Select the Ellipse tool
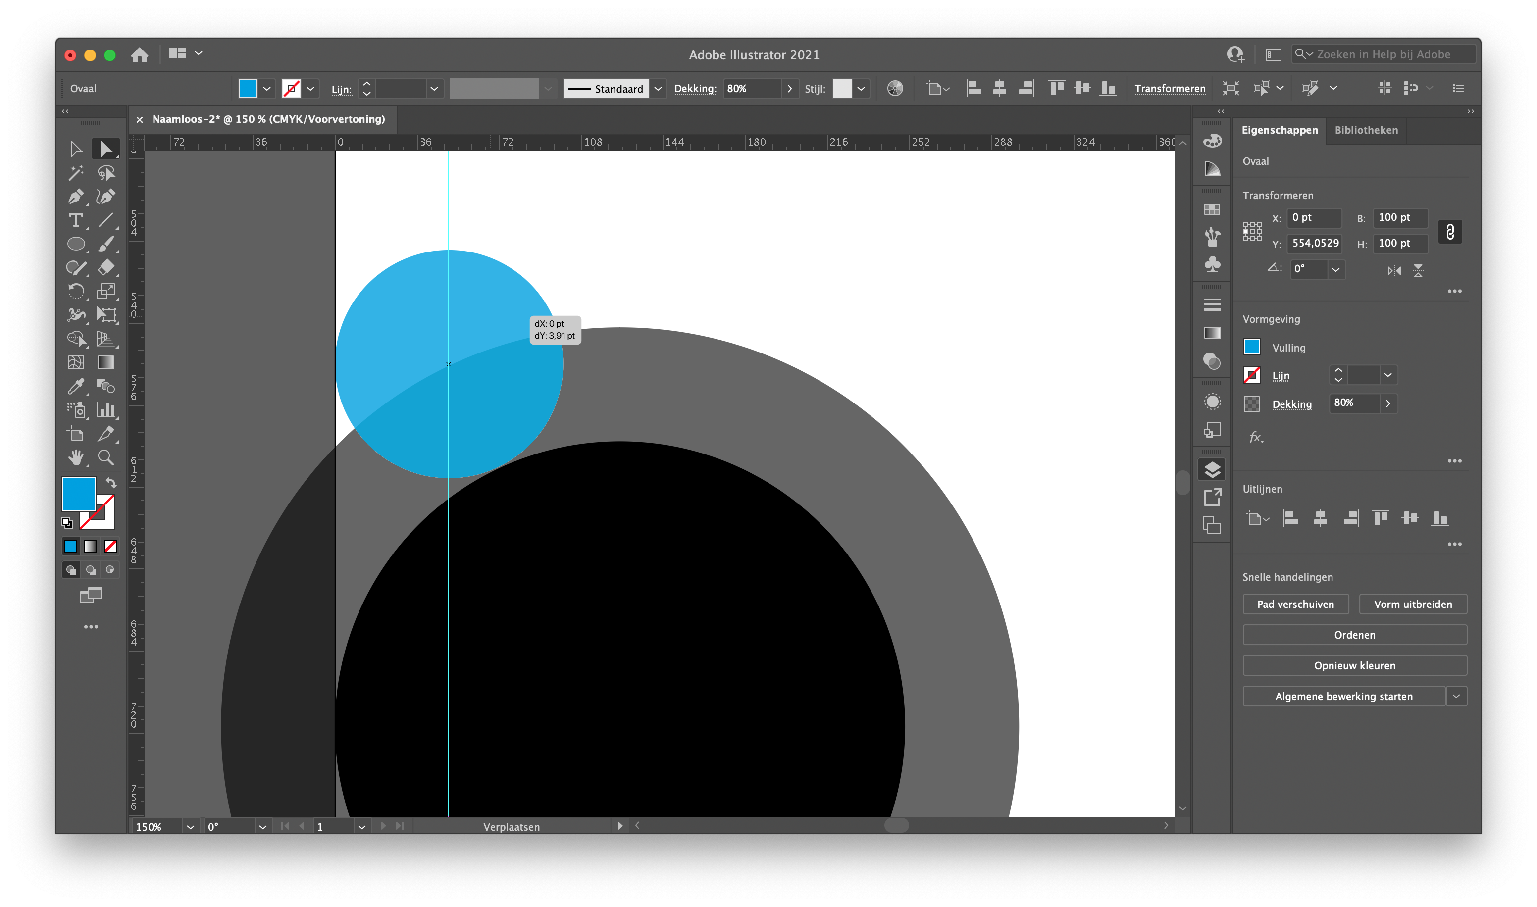 (x=76, y=244)
